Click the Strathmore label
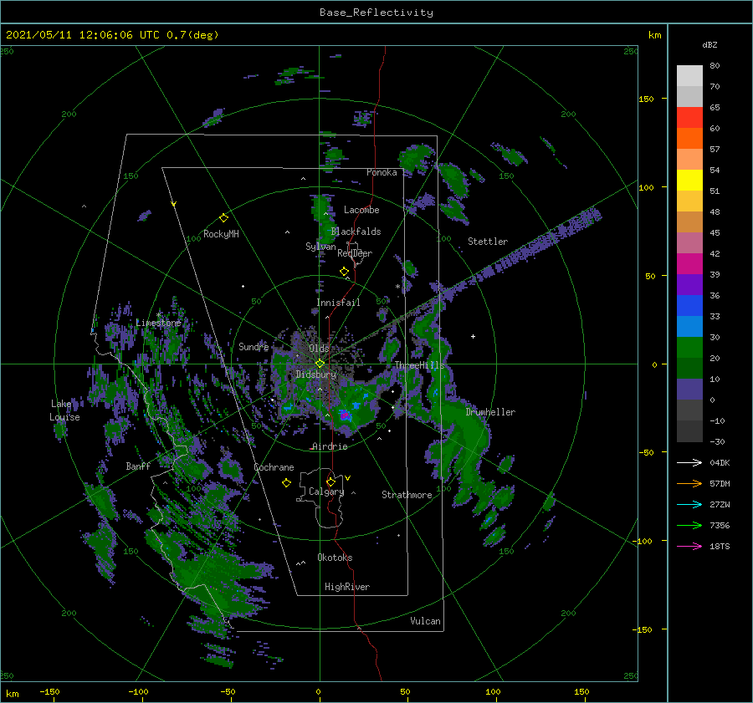 tap(407, 495)
